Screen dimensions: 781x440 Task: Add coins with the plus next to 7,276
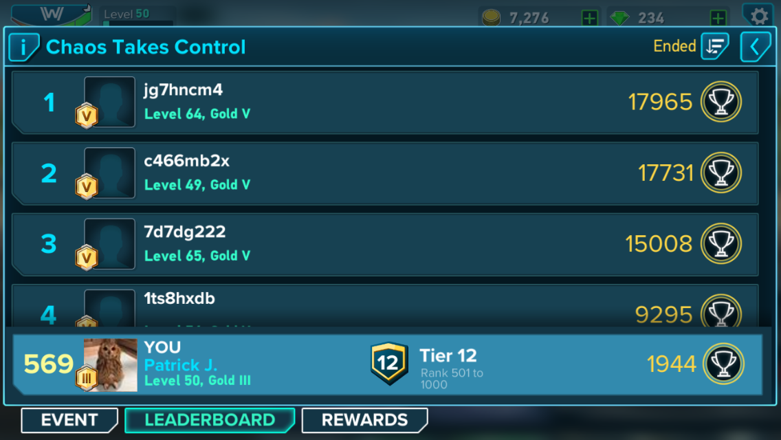pos(590,19)
